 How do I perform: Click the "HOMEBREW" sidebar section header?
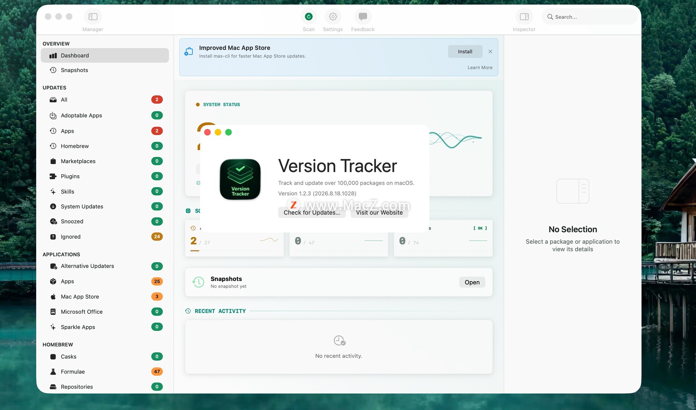coord(58,345)
